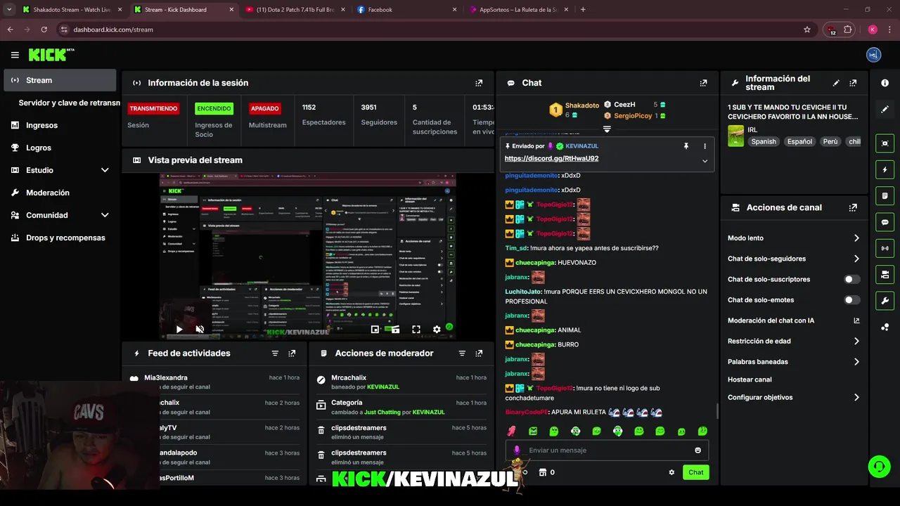
Task: Click the Enviar un mensaje input field
Action: [x=607, y=450]
